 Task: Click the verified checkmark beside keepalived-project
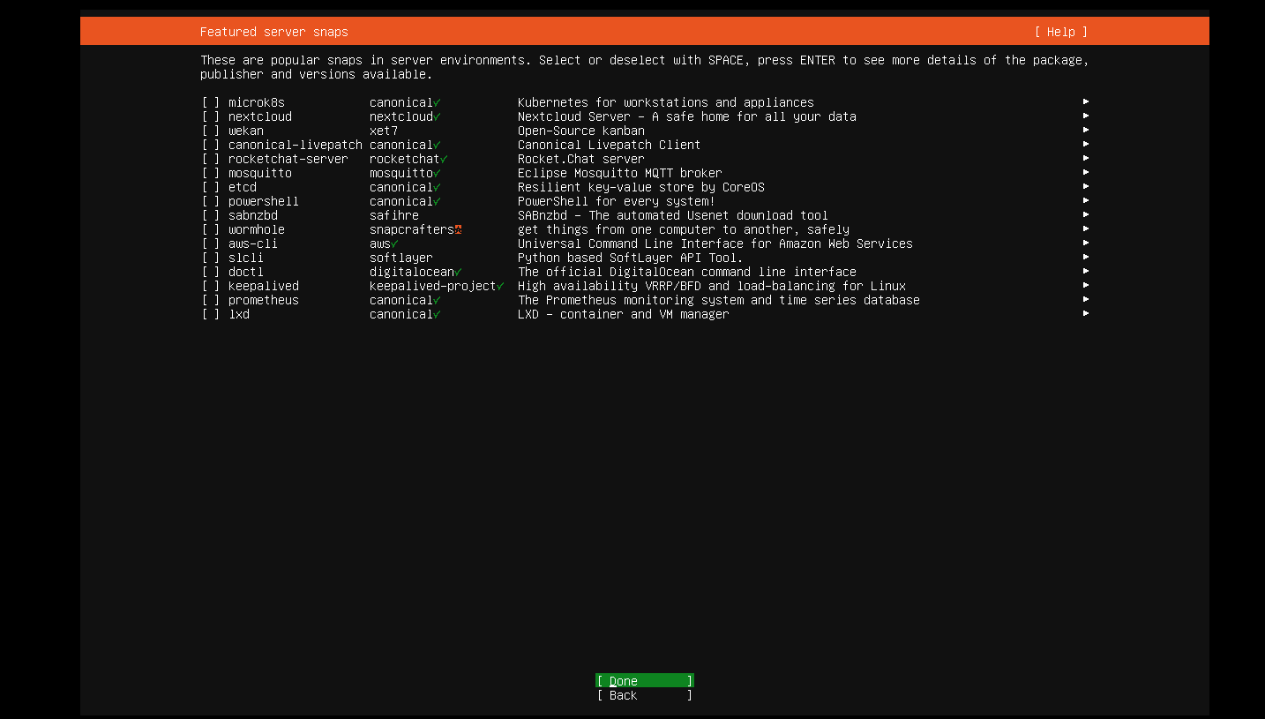point(500,286)
